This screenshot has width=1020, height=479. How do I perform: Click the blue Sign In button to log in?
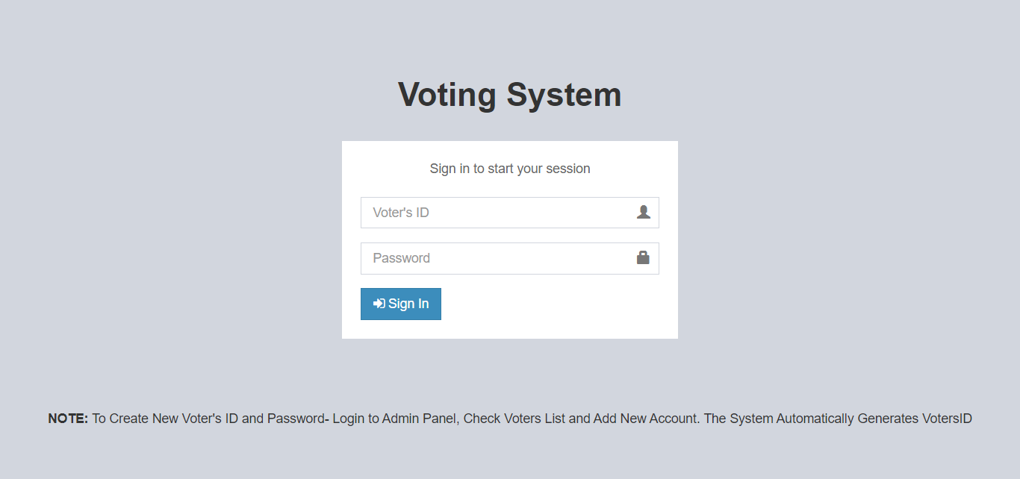(x=401, y=304)
